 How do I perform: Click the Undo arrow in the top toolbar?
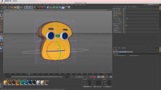(x=2, y=7)
